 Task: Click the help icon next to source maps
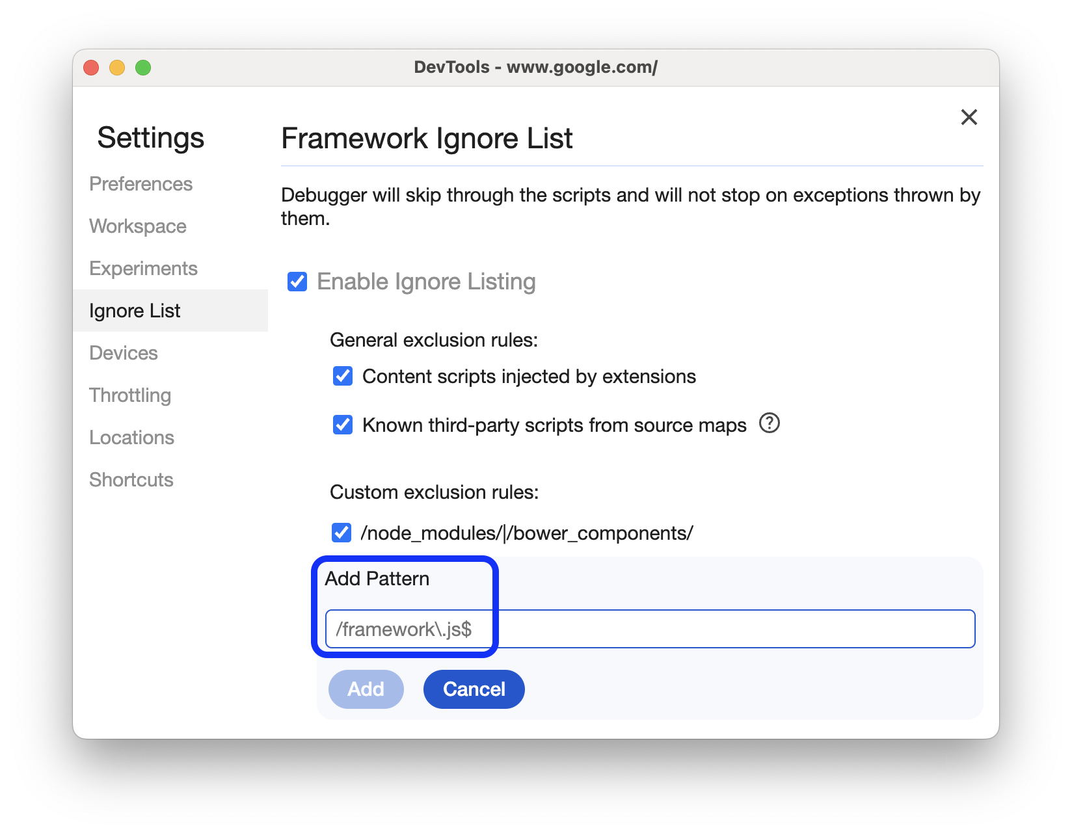tap(770, 424)
